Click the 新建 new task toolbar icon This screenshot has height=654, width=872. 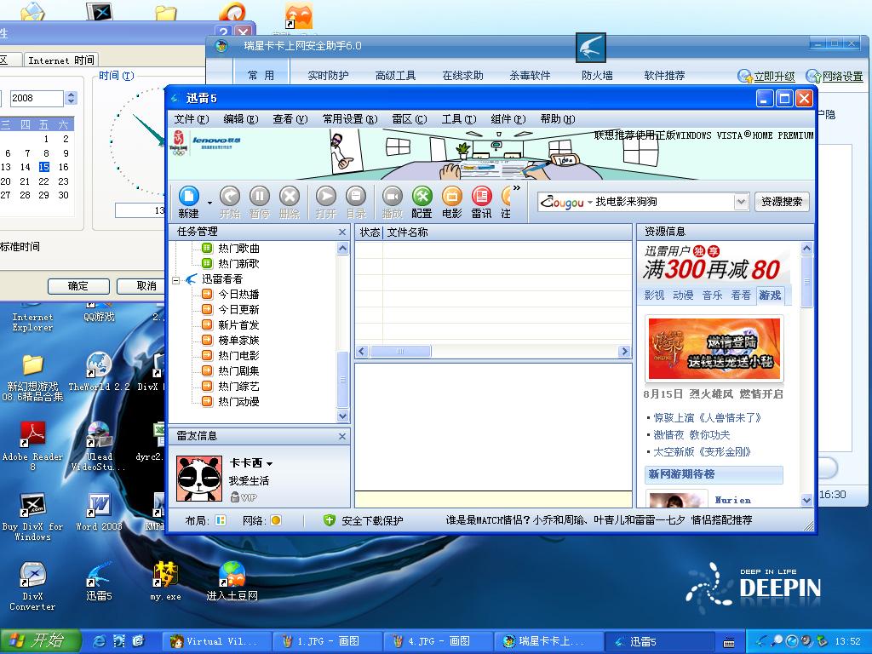[188, 203]
